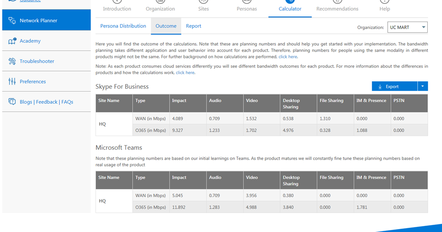Navigate to the Sites step
Viewport: 442px width, 232px height.
pos(204,9)
